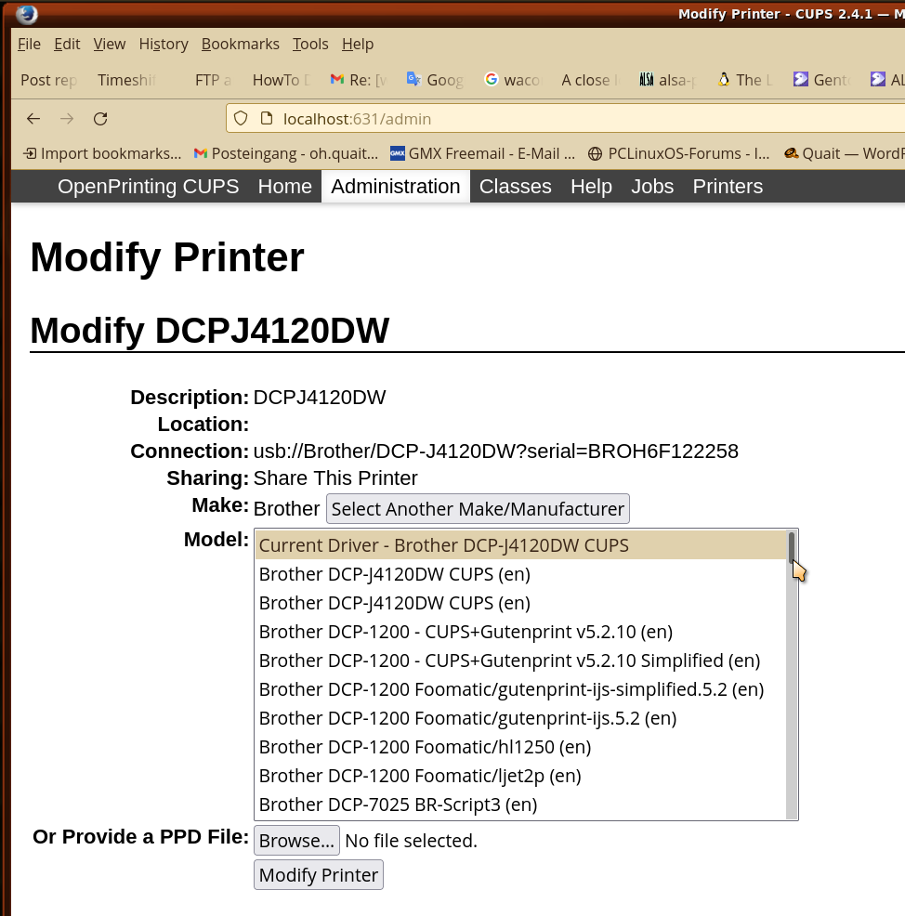Viewport: 905px width, 916px height.
Task: Switch to the alsa browser tab
Action: point(667,80)
